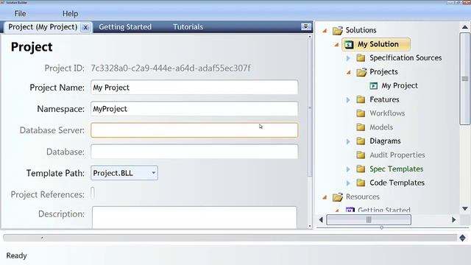Click the tree vertical scrollbar thumb
The height and width of the screenshot is (265, 471).
[x=464, y=79]
